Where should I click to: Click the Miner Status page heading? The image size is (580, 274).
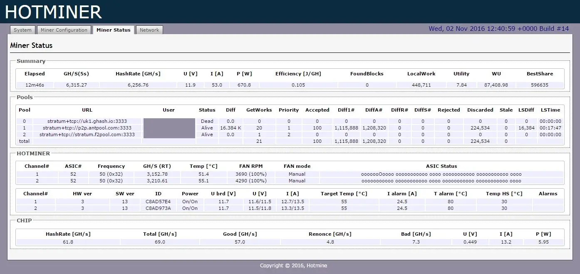click(x=31, y=45)
